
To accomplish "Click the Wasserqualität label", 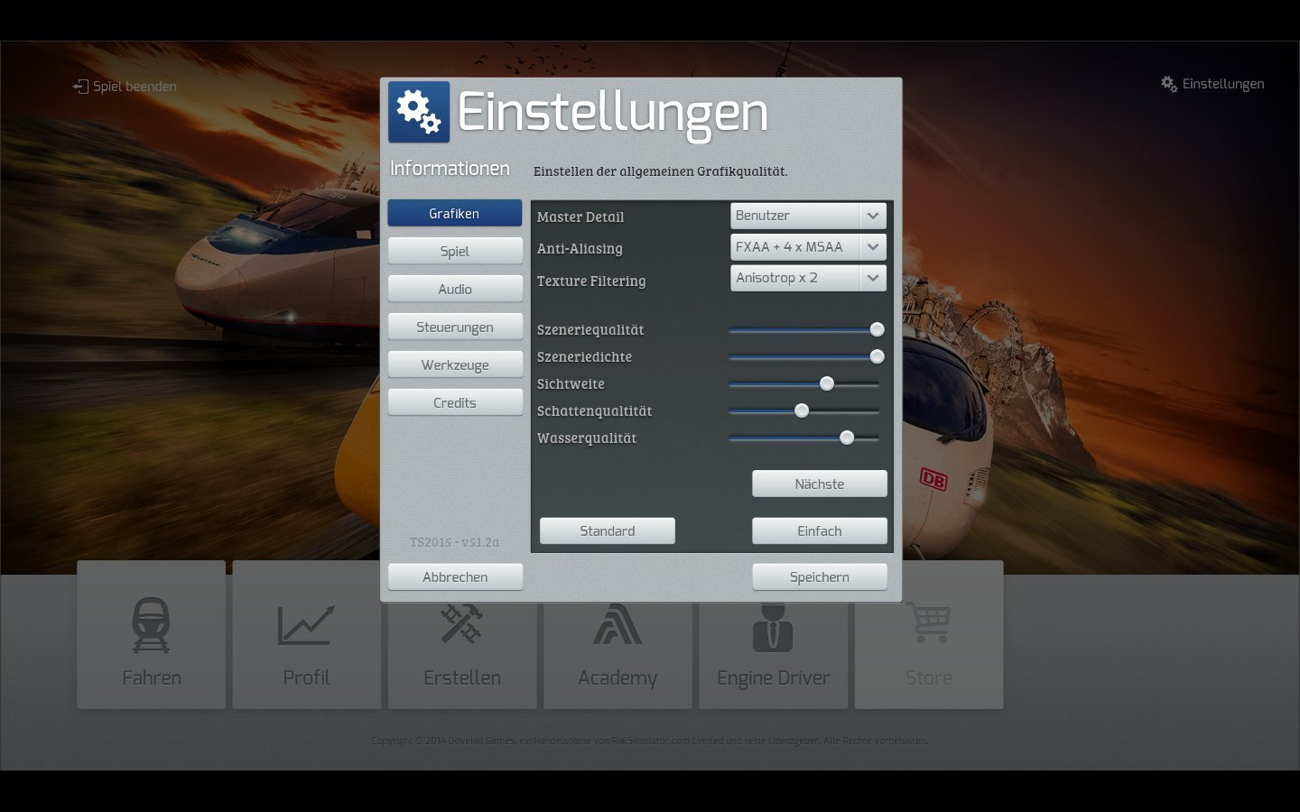I will point(587,438).
